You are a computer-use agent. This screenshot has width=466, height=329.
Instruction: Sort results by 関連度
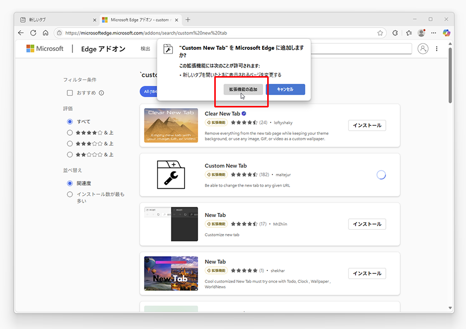pos(70,183)
